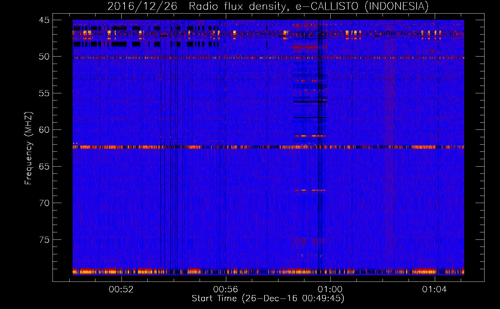Screen dimensions: 500x309
Task: Click the 50 frequency tick label
Action: [44, 57]
